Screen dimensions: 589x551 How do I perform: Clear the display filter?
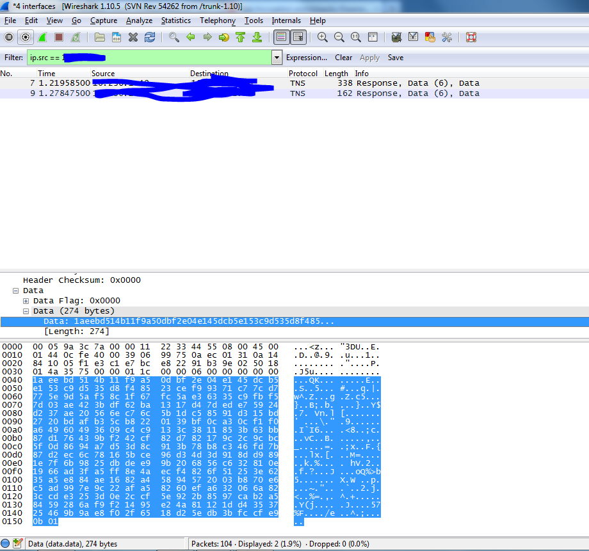point(343,58)
